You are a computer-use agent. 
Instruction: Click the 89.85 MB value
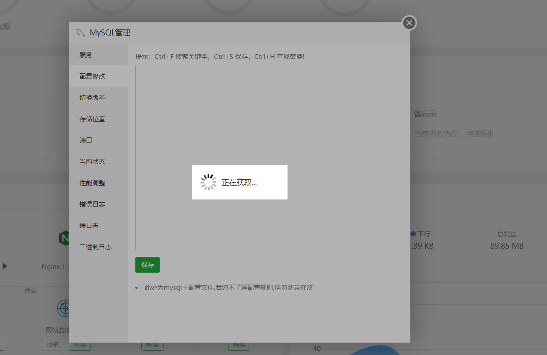click(x=507, y=246)
